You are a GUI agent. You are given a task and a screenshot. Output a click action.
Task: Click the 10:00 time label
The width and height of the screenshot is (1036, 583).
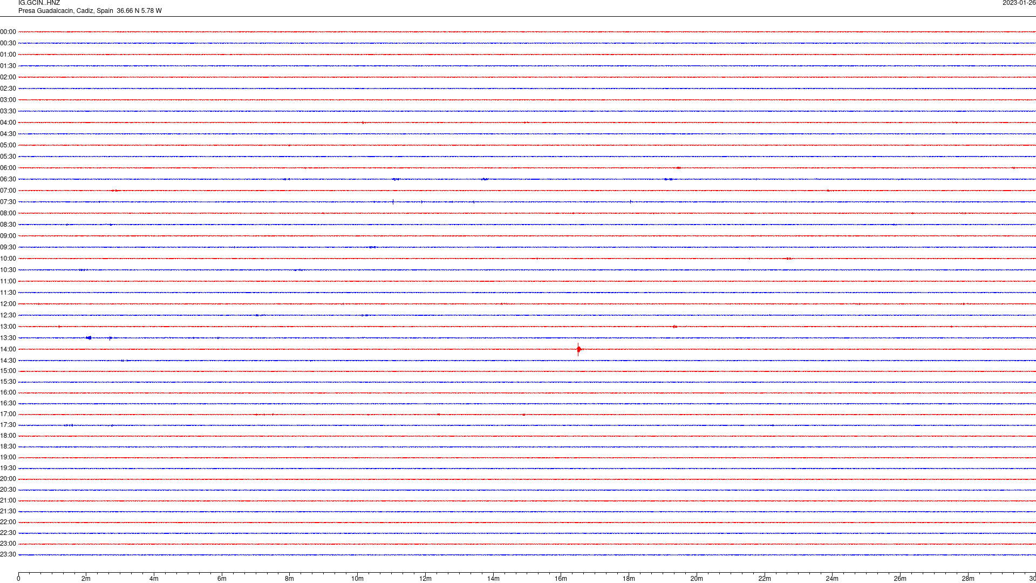(x=8, y=259)
